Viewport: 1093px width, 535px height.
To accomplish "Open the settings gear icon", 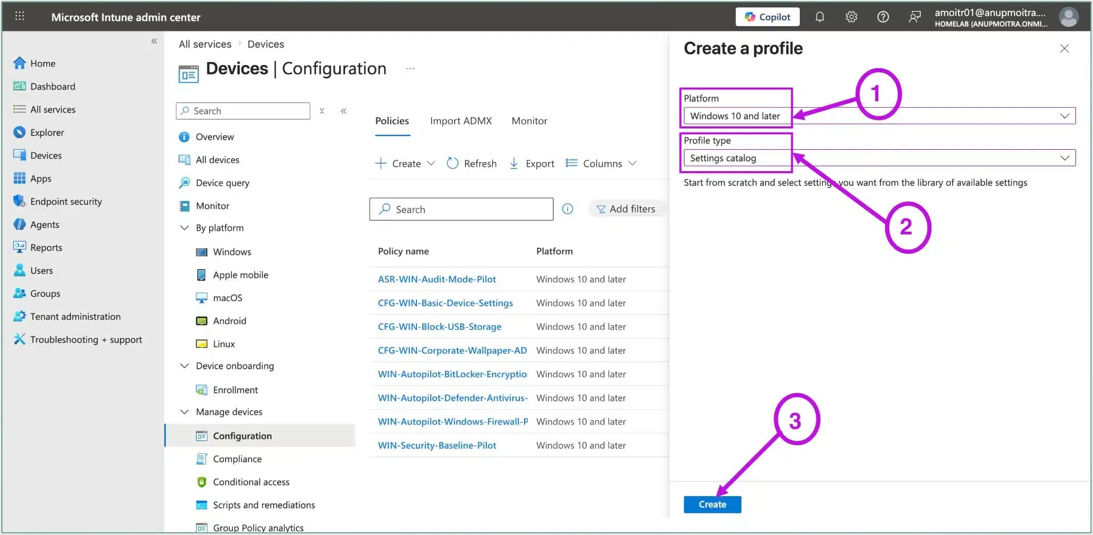I will pyautogui.click(x=851, y=17).
